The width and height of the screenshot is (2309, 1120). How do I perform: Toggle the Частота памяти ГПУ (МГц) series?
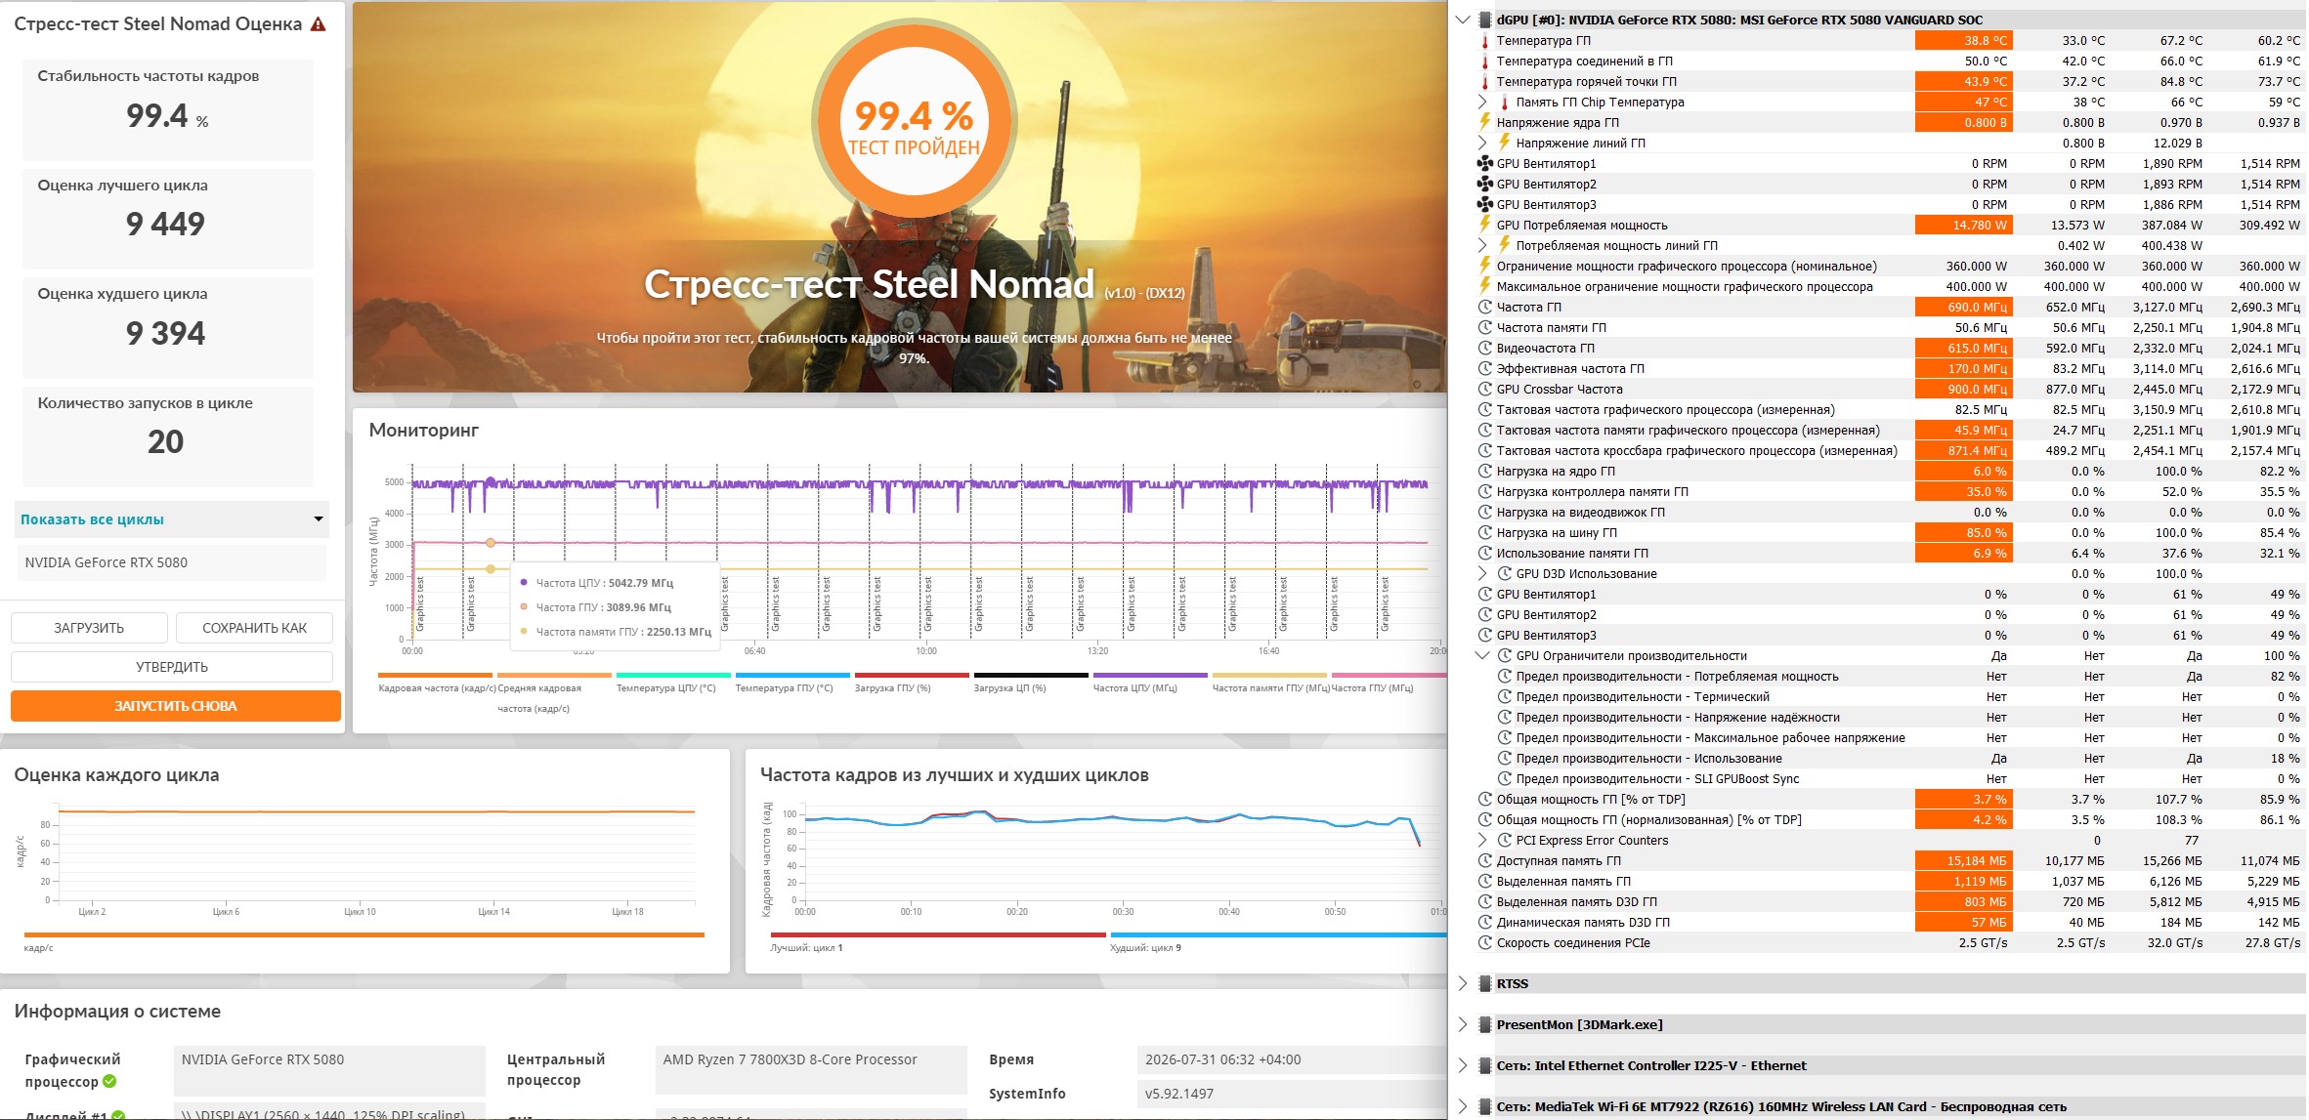(1269, 684)
